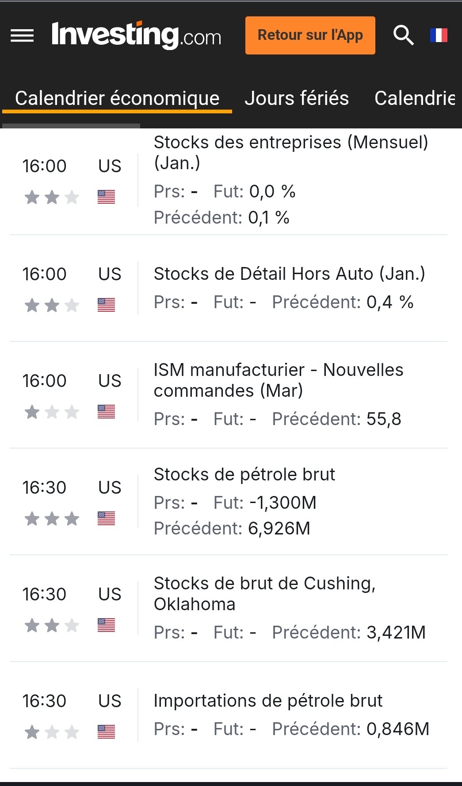Click star rating for Cushing, Oklahoma row
Screen dimensions: 462x786
(52, 625)
